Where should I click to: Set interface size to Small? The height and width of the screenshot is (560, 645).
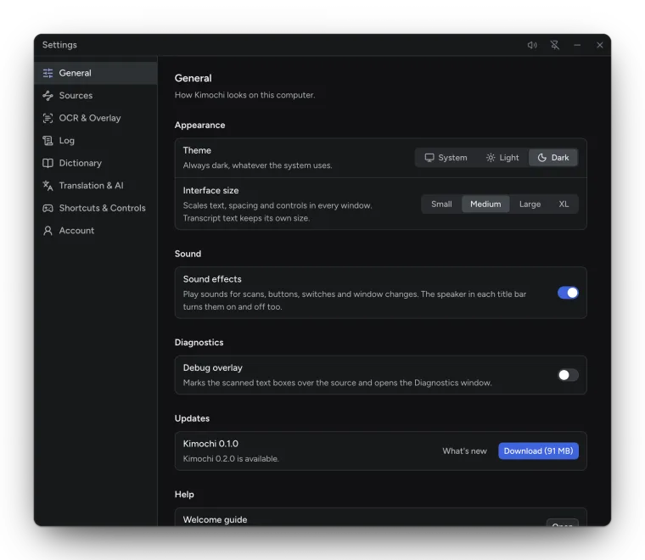(441, 204)
